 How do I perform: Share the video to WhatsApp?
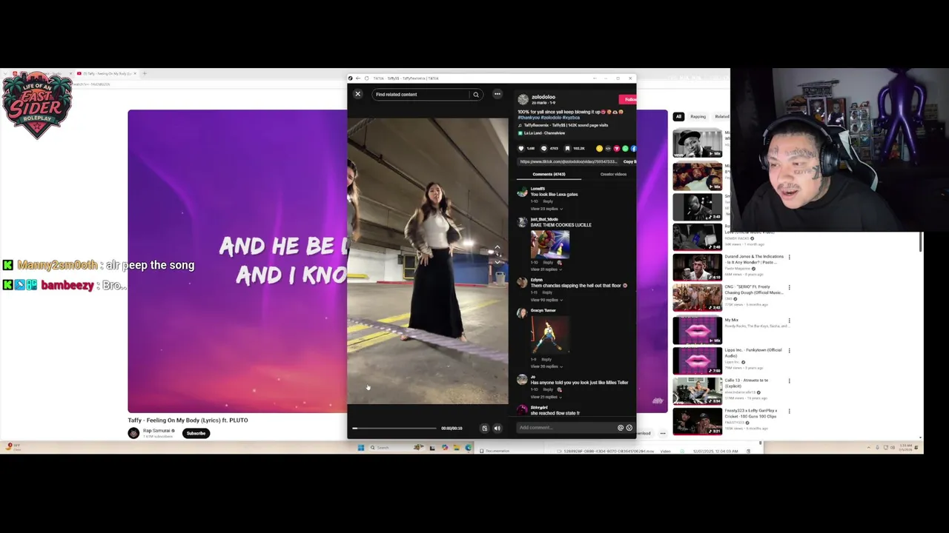pyautogui.click(x=625, y=148)
